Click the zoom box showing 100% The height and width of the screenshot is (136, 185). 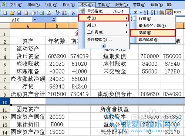click(x=178, y=12)
